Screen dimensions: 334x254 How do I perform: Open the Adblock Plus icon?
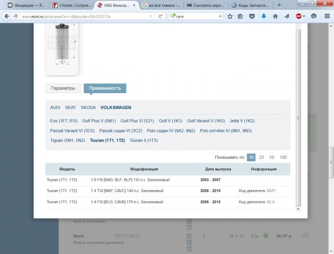[298, 16]
